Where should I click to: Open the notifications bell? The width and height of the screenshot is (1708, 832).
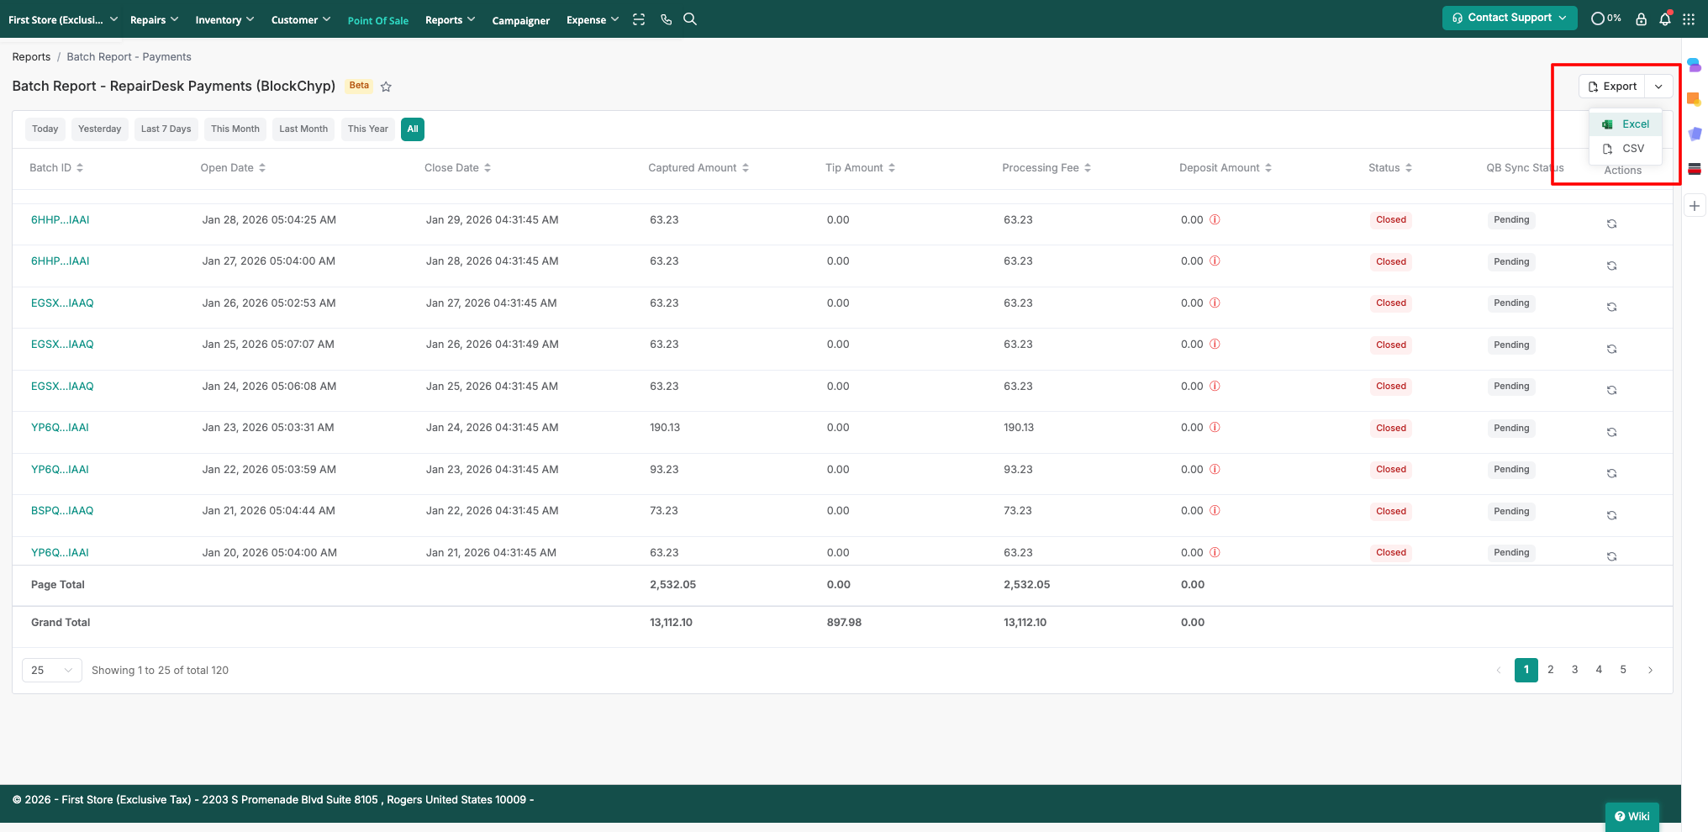click(x=1664, y=19)
